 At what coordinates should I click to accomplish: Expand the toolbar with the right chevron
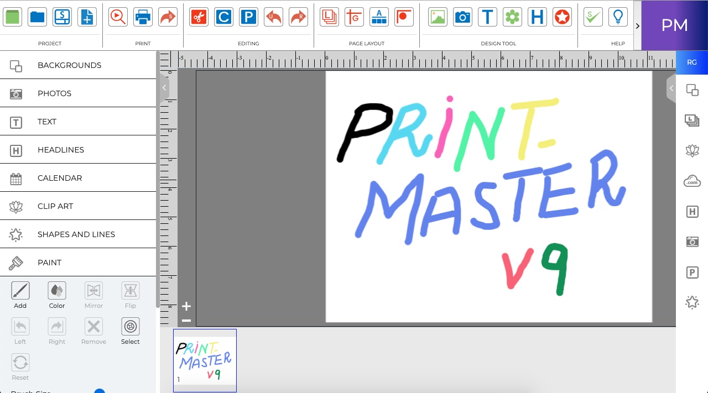click(x=637, y=25)
